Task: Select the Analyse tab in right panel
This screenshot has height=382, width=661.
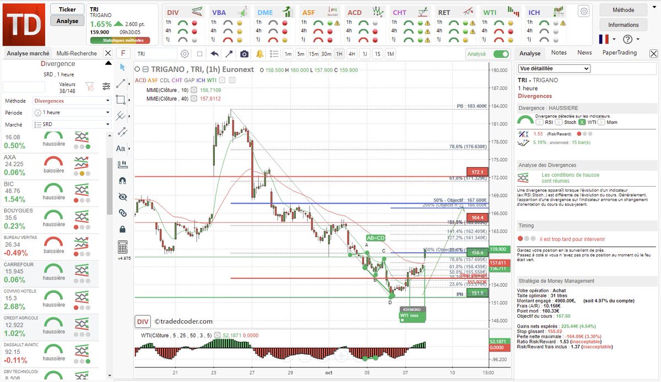Action: [530, 53]
